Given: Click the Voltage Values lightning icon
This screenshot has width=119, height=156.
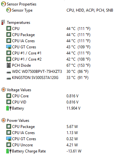Looking at the screenshot, I should 3,90.
